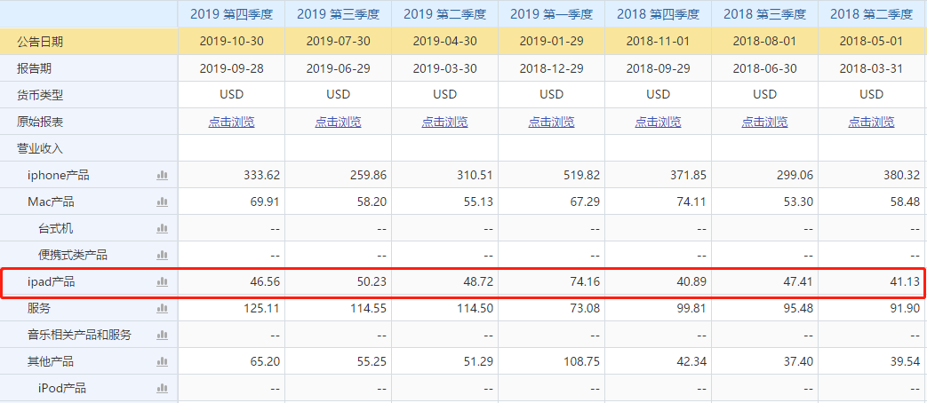Screen dimensions: 927x403
Task: Click the 货币类型 row label
Action: (x=40, y=95)
